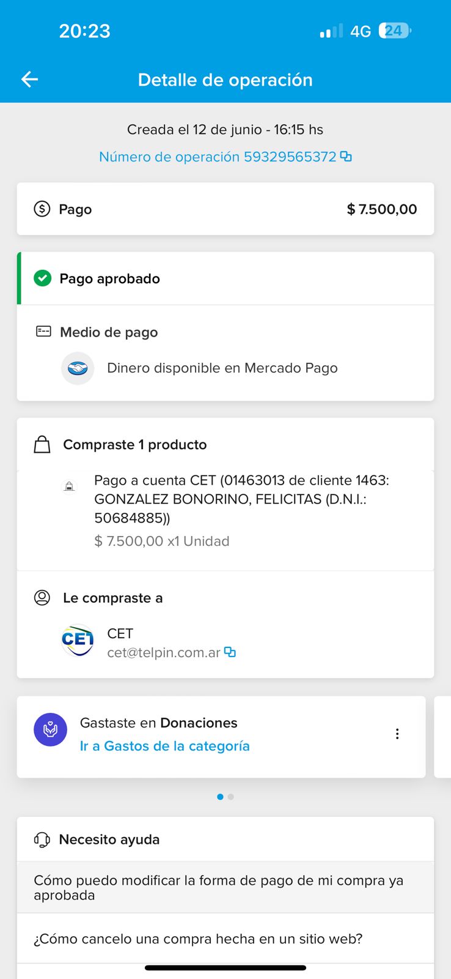The width and height of the screenshot is (451, 979).
Task: Tap the headset Necesito ayuda icon
Action: [42, 839]
